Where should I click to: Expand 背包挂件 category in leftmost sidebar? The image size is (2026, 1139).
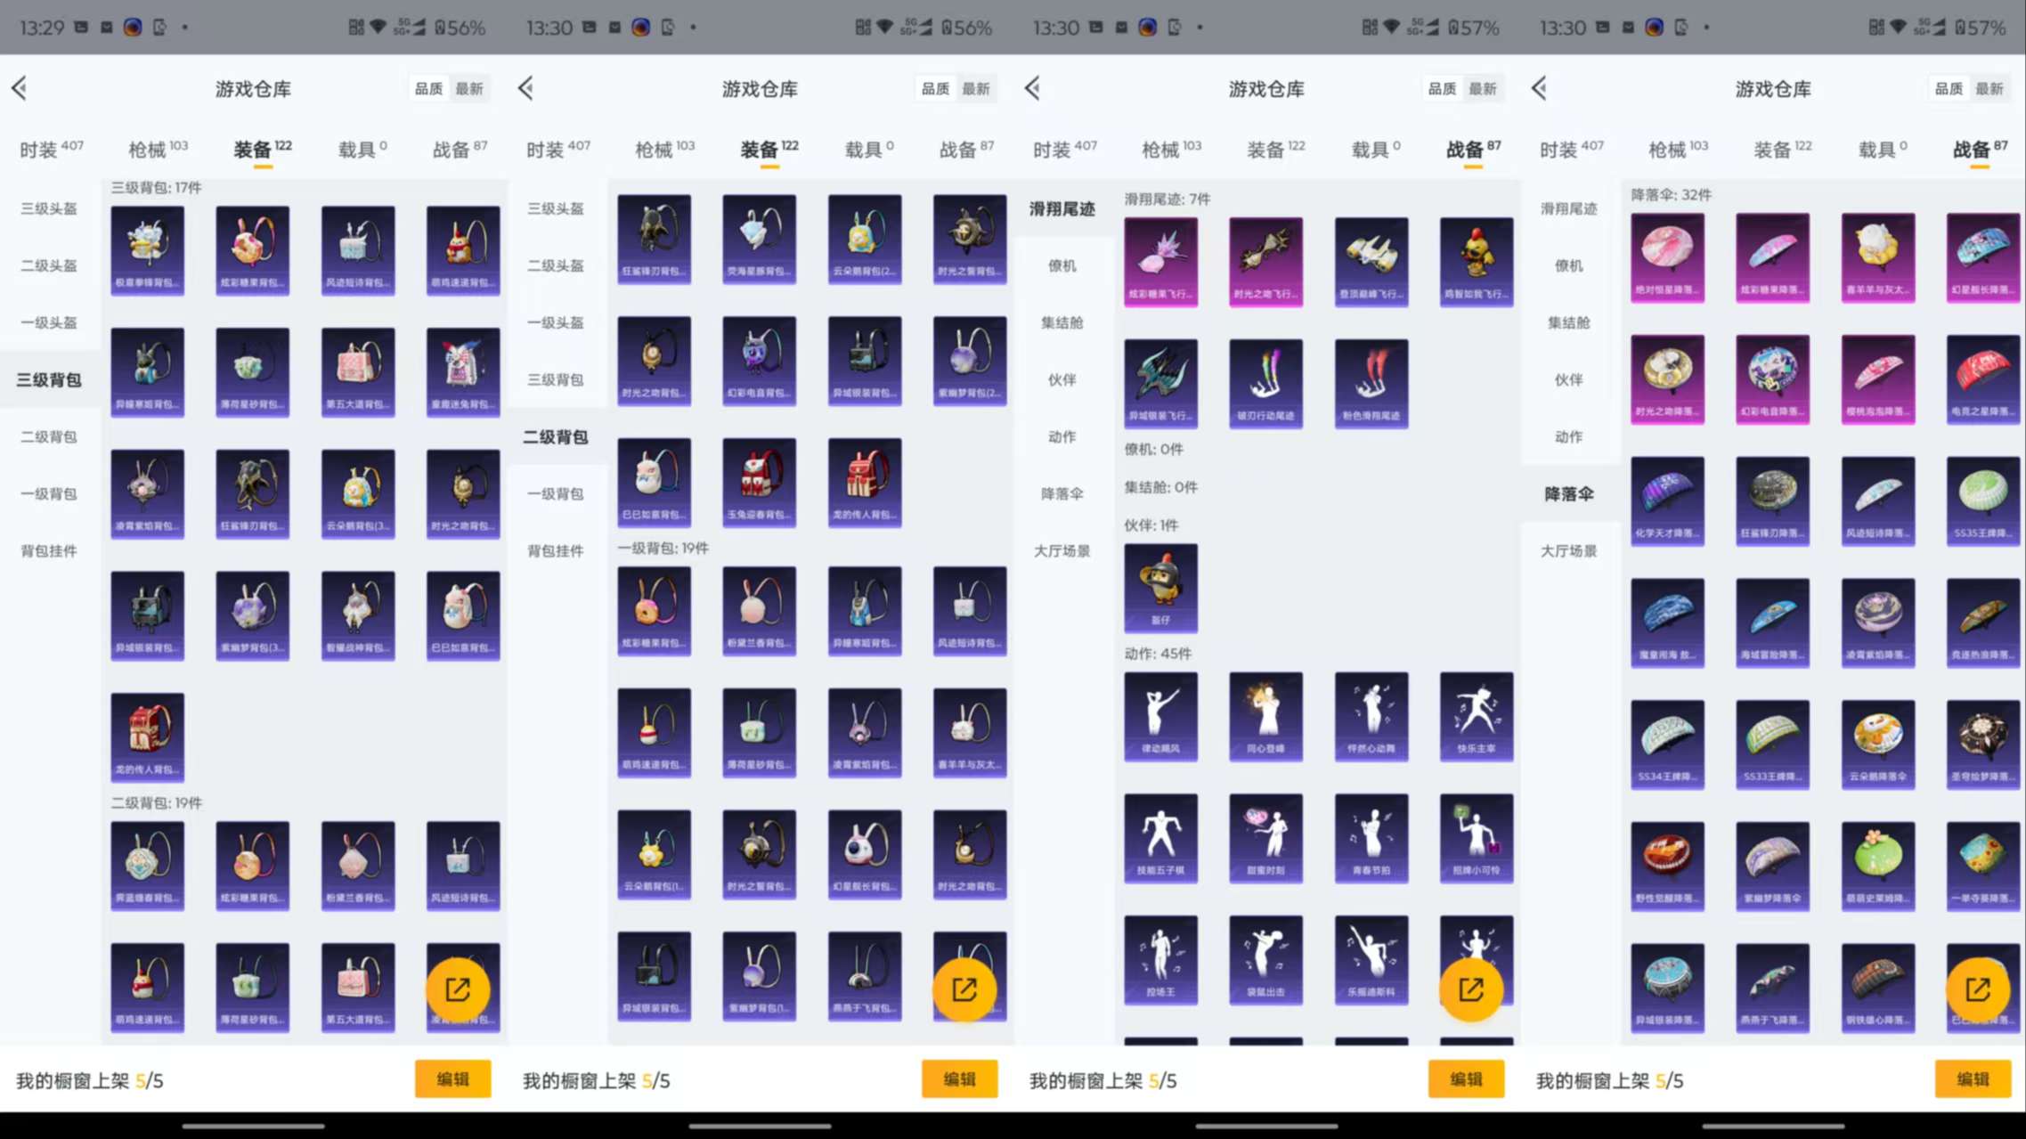click(49, 550)
